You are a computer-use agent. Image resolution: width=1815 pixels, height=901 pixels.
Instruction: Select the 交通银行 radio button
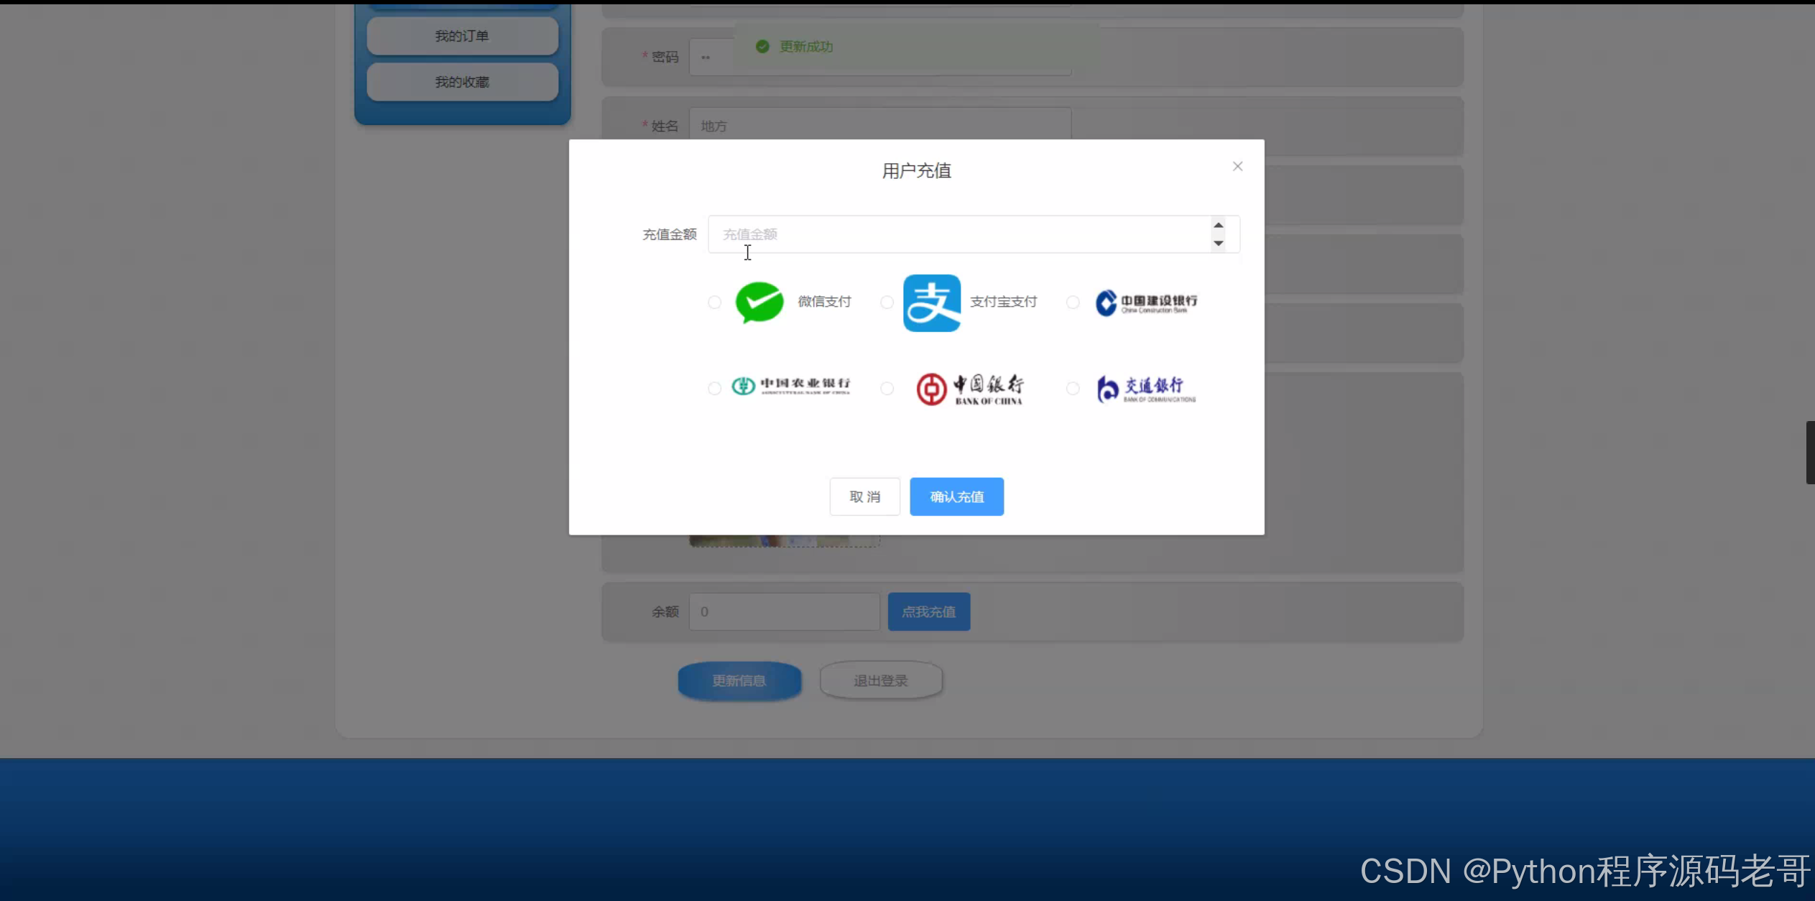coord(1073,389)
